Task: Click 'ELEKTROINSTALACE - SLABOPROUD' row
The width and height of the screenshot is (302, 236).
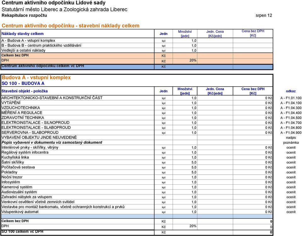Action: pos(137,128)
